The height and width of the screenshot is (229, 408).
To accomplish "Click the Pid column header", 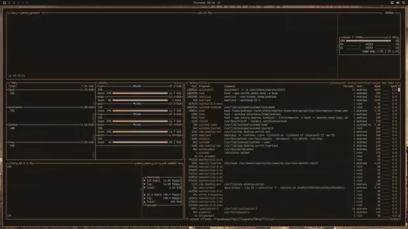I will click(194, 87).
